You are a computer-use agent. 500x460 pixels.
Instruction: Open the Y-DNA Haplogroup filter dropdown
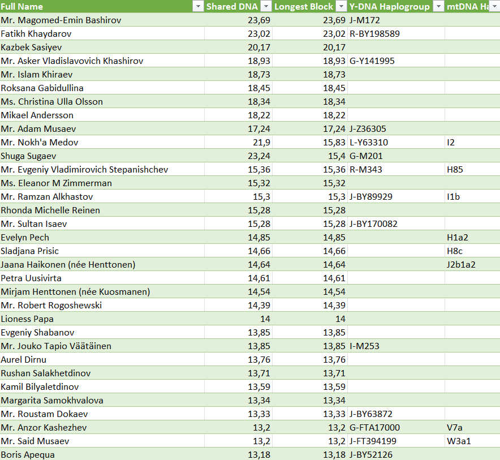point(438,7)
